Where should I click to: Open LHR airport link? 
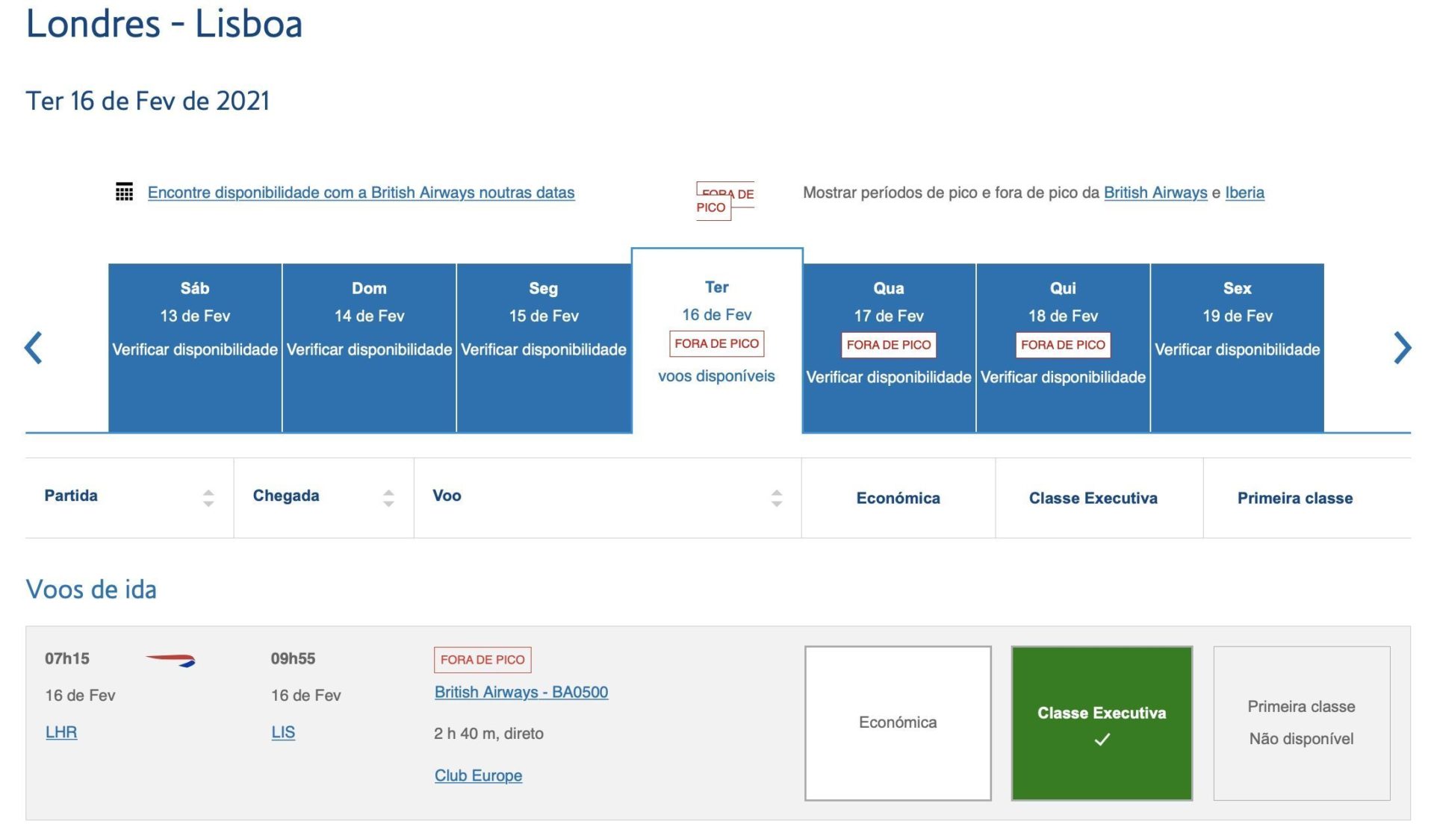pyautogui.click(x=61, y=732)
